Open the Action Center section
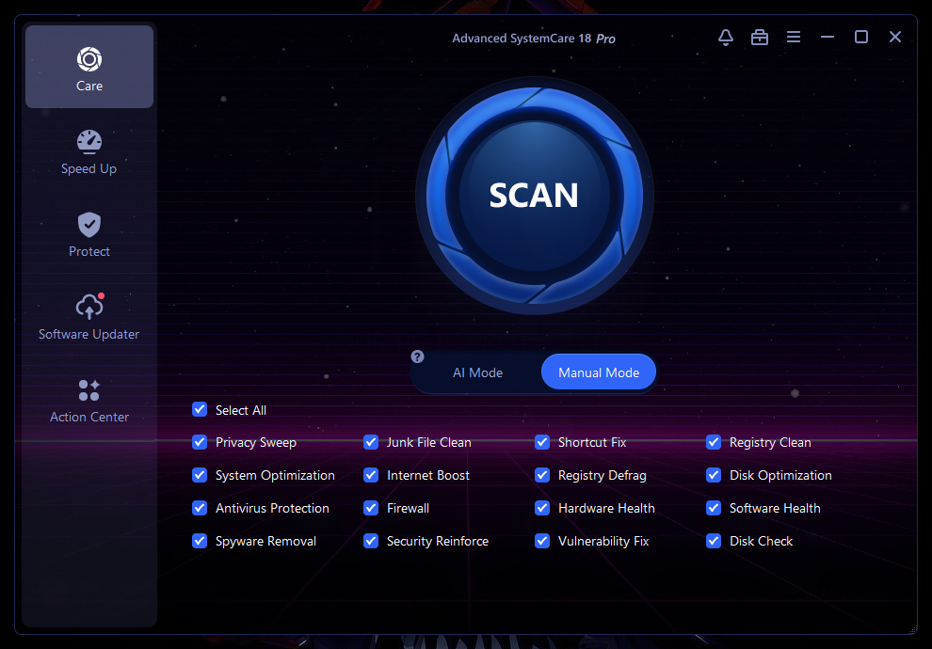This screenshot has width=932, height=649. (89, 400)
